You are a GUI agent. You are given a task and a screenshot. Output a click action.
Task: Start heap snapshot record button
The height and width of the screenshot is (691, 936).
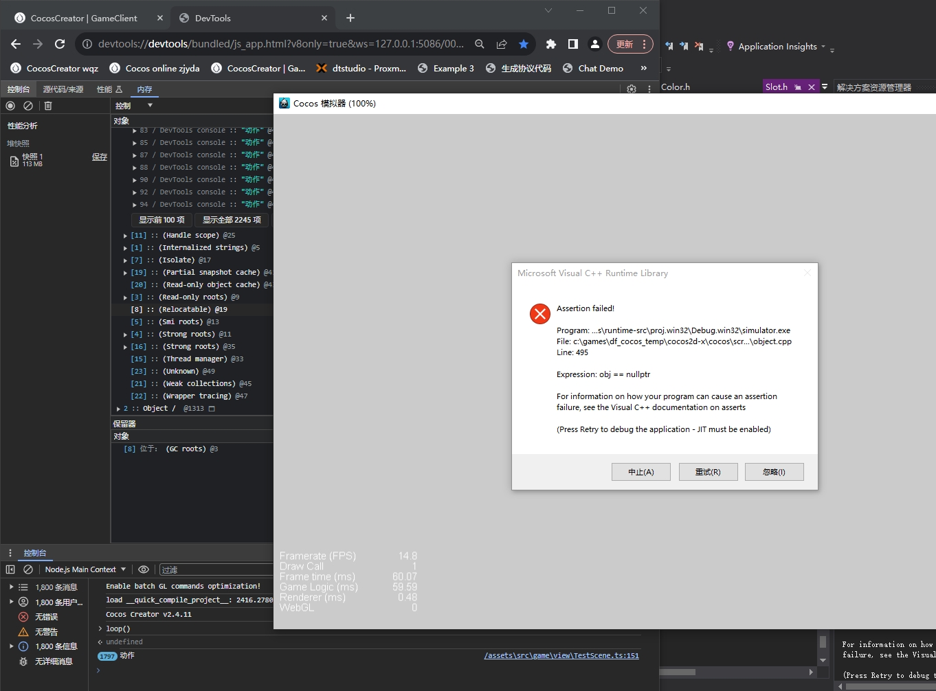[x=10, y=106]
